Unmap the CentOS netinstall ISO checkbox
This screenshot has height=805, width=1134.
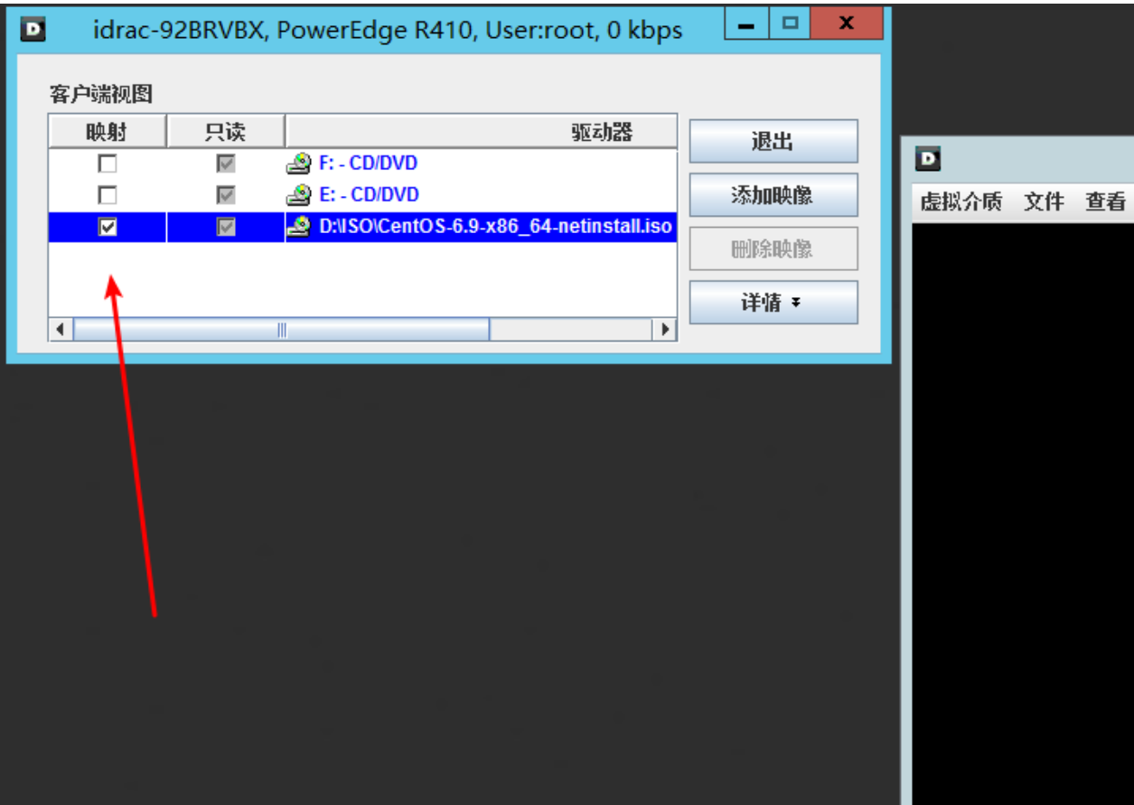(x=108, y=228)
